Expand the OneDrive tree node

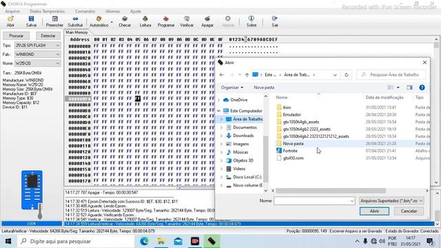point(219,100)
